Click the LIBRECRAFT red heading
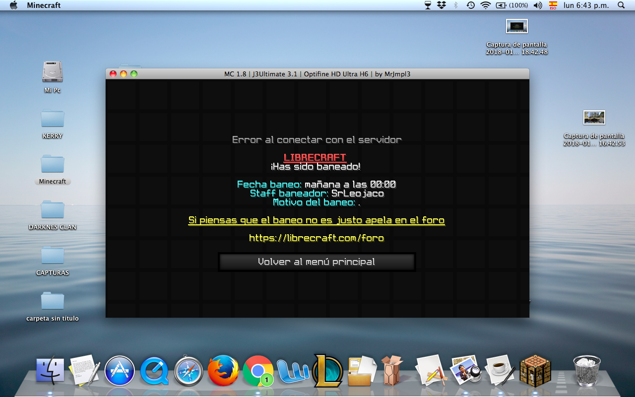This screenshot has width=635, height=397. click(315, 158)
